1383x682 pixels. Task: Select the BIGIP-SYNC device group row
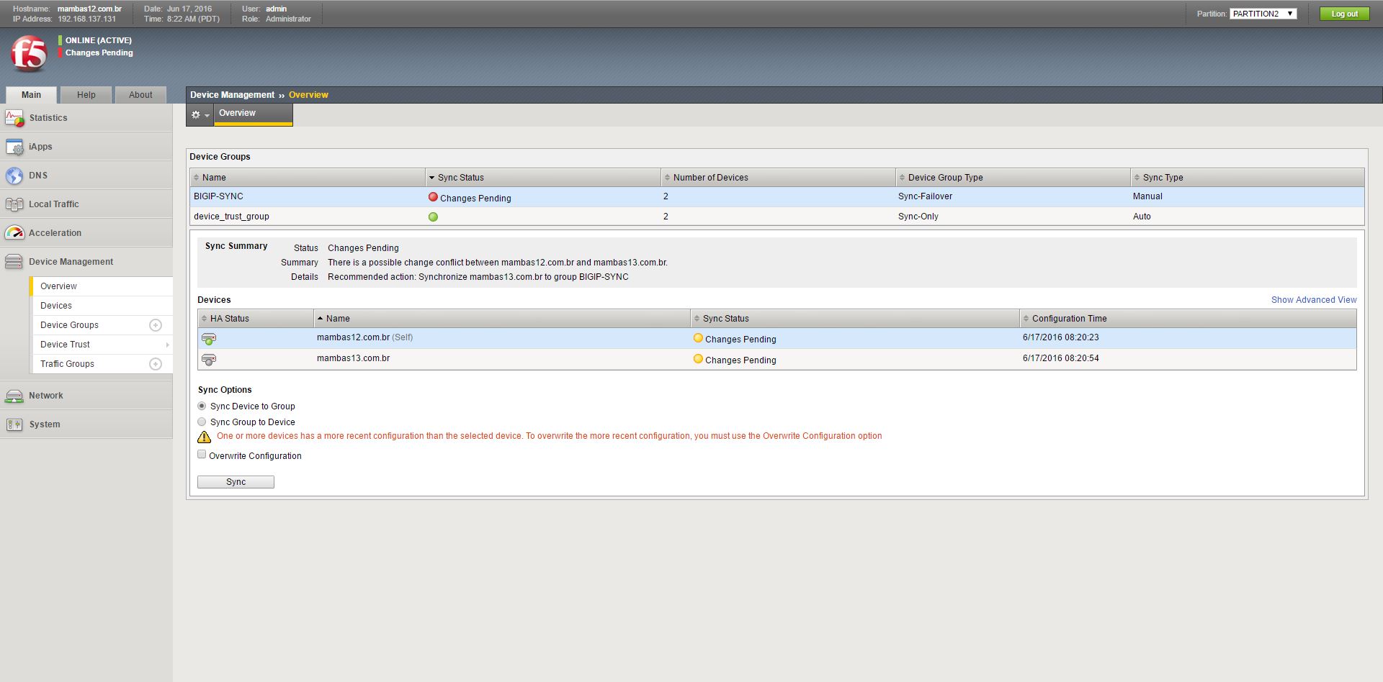(x=218, y=196)
